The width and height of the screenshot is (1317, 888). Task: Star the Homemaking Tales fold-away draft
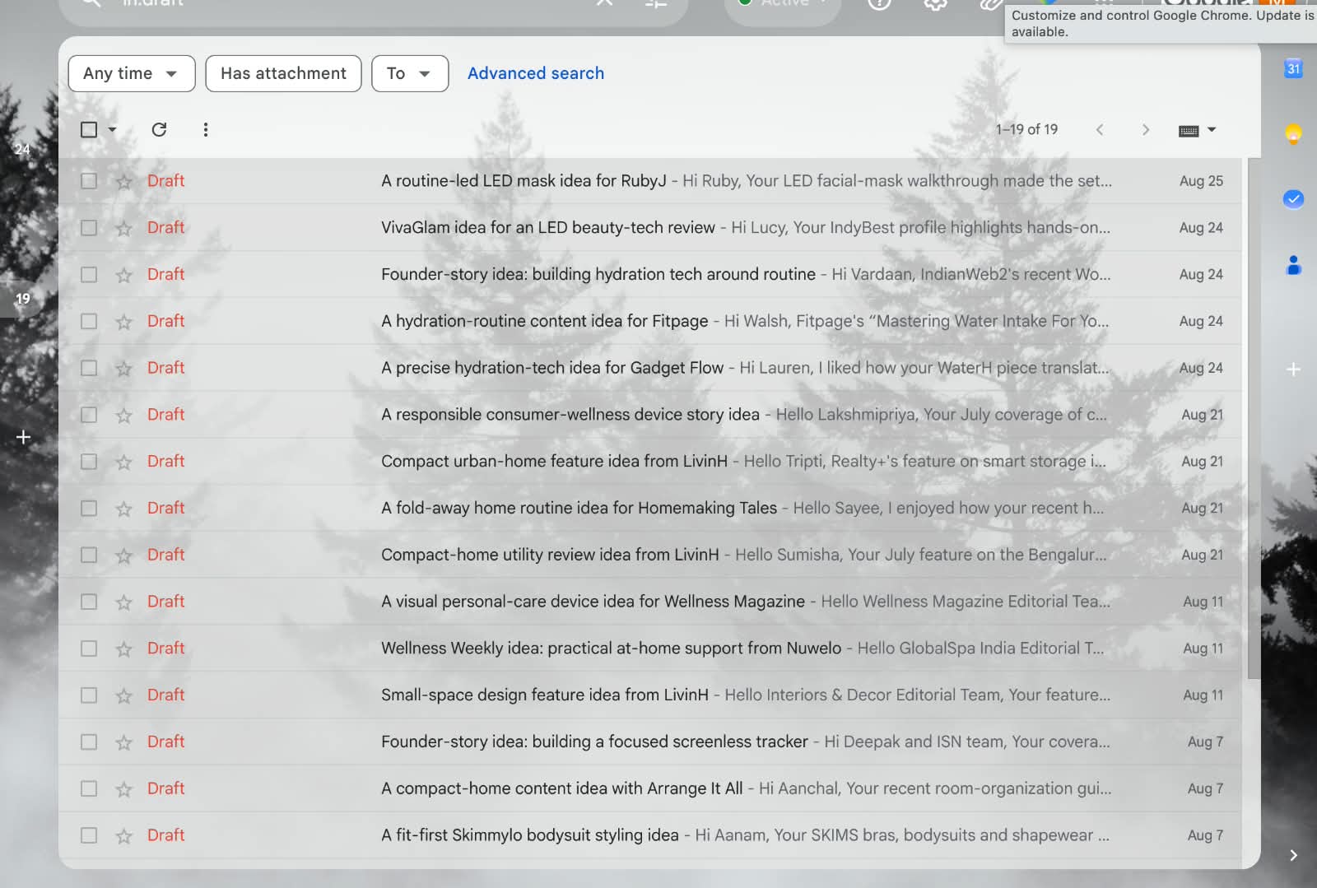123,509
